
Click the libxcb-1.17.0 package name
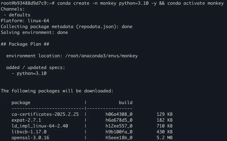29,132
